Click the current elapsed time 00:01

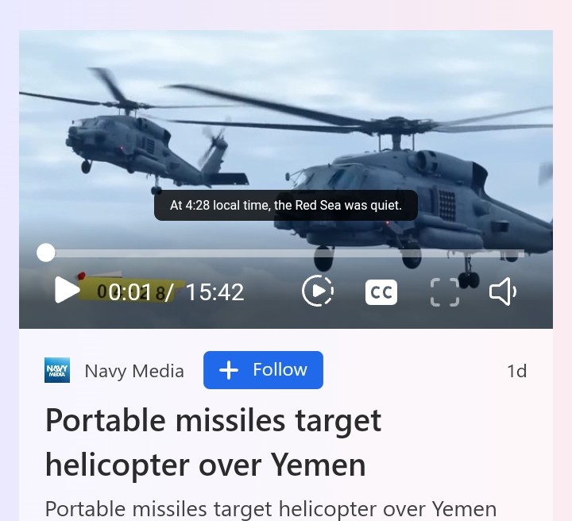click(x=129, y=292)
